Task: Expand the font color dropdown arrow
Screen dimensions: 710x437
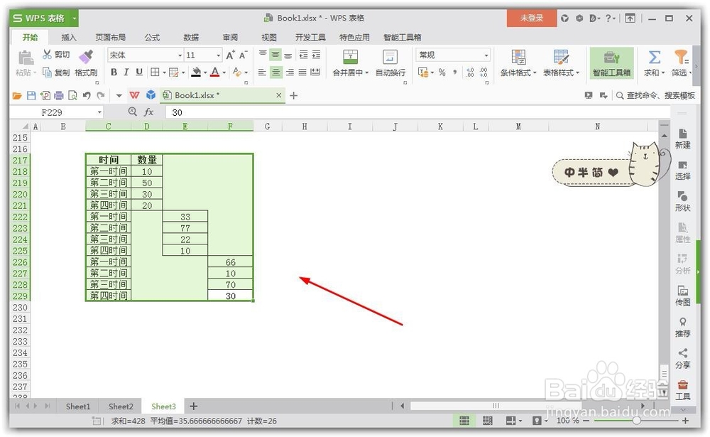Action: (223, 72)
